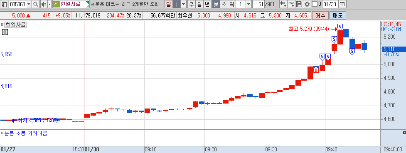Click S marker atop the 09:44 peak candle
406x153 pixels.
pos(340,27)
